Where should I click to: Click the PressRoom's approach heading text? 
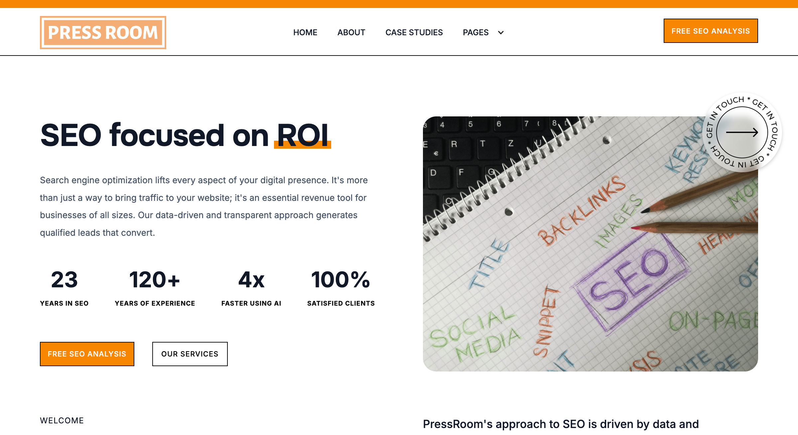coord(561,424)
